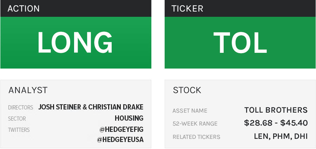Select the ACTION header bar
Image resolution: width=316 pixels, height=149 pixels.
point(75,8)
